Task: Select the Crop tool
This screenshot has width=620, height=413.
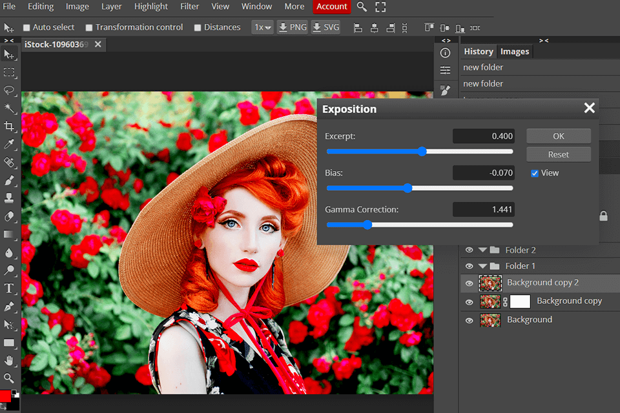Action: coord(9,126)
